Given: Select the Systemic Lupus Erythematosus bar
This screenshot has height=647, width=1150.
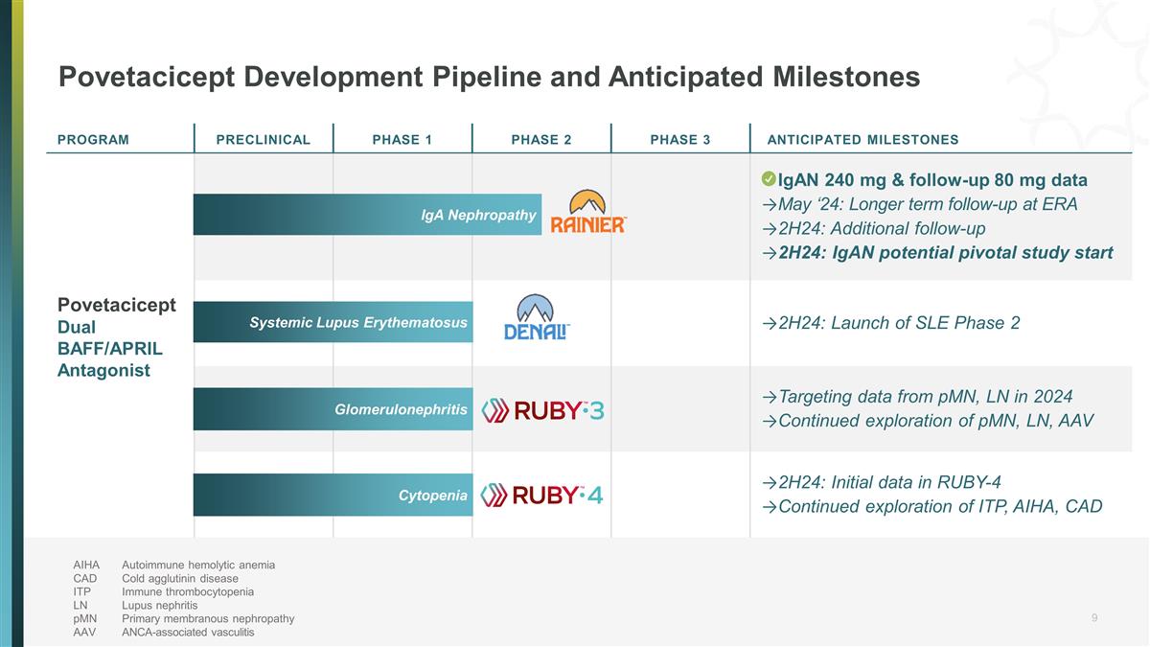Looking at the screenshot, I should [333, 322].
